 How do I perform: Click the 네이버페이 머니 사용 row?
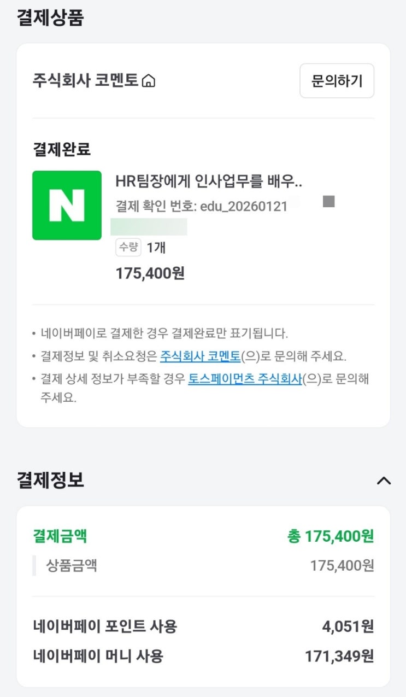click(x=98, y=655)
